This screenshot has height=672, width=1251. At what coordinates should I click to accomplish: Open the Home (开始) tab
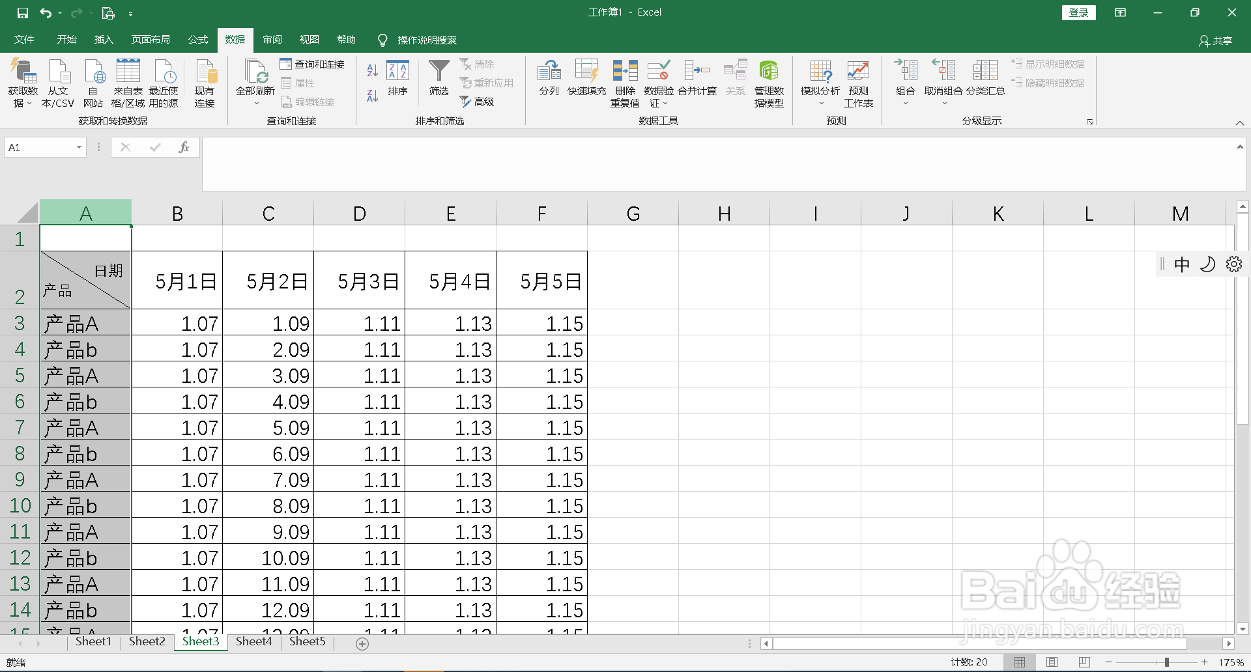pyautogui.click(x=67, y=40)
